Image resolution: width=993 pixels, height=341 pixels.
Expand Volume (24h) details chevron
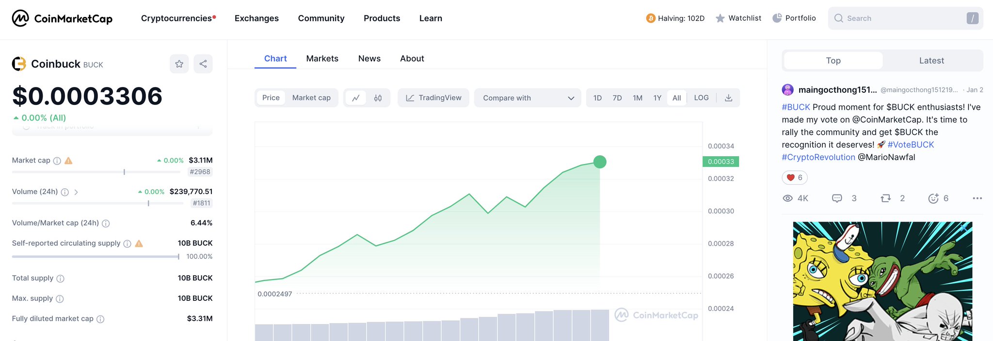[76, 192]
